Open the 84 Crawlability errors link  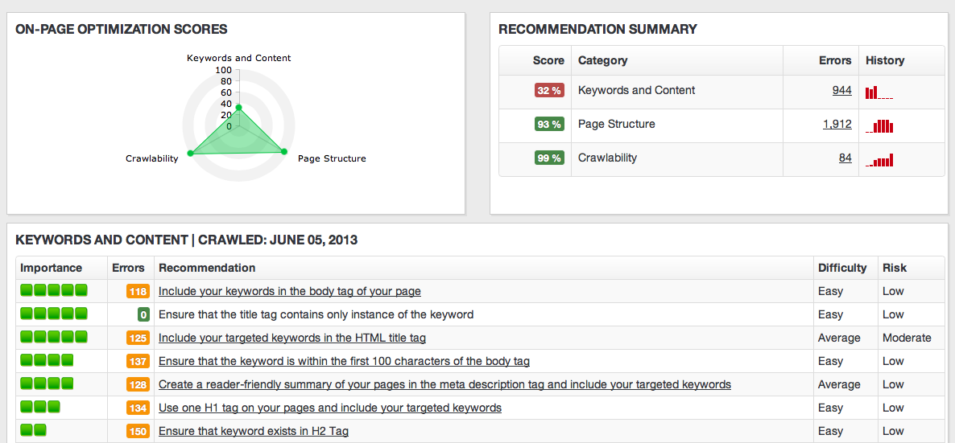[845, 158]
